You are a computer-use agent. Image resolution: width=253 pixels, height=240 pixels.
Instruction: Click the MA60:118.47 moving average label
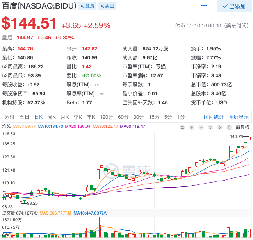pyautogui.click(x=133, y=126)
